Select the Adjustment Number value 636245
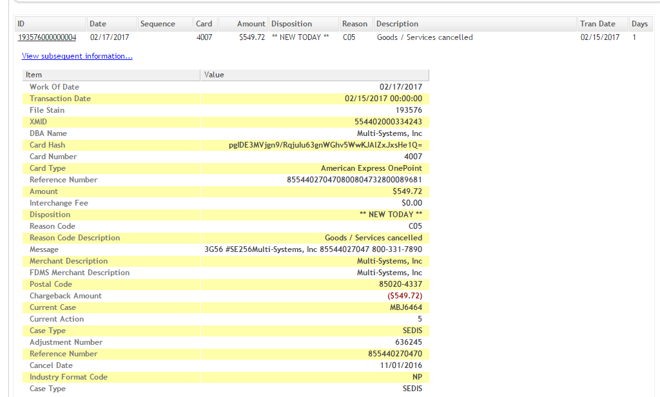The width and height of the screenshot is (660, 397). pyautogui.click(x=409, y=342)
